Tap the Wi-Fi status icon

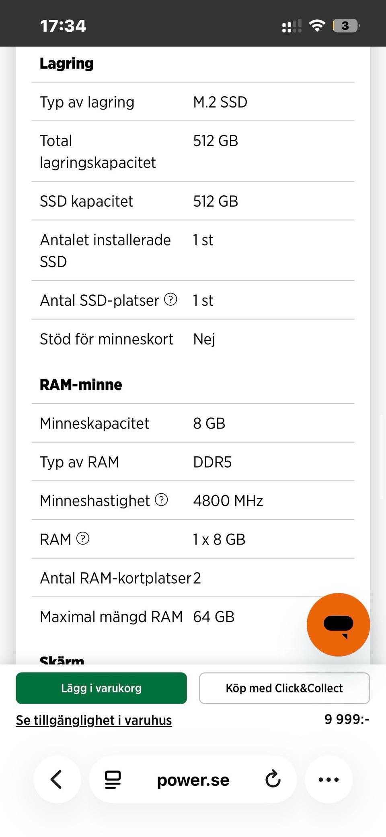click(317, 26)
